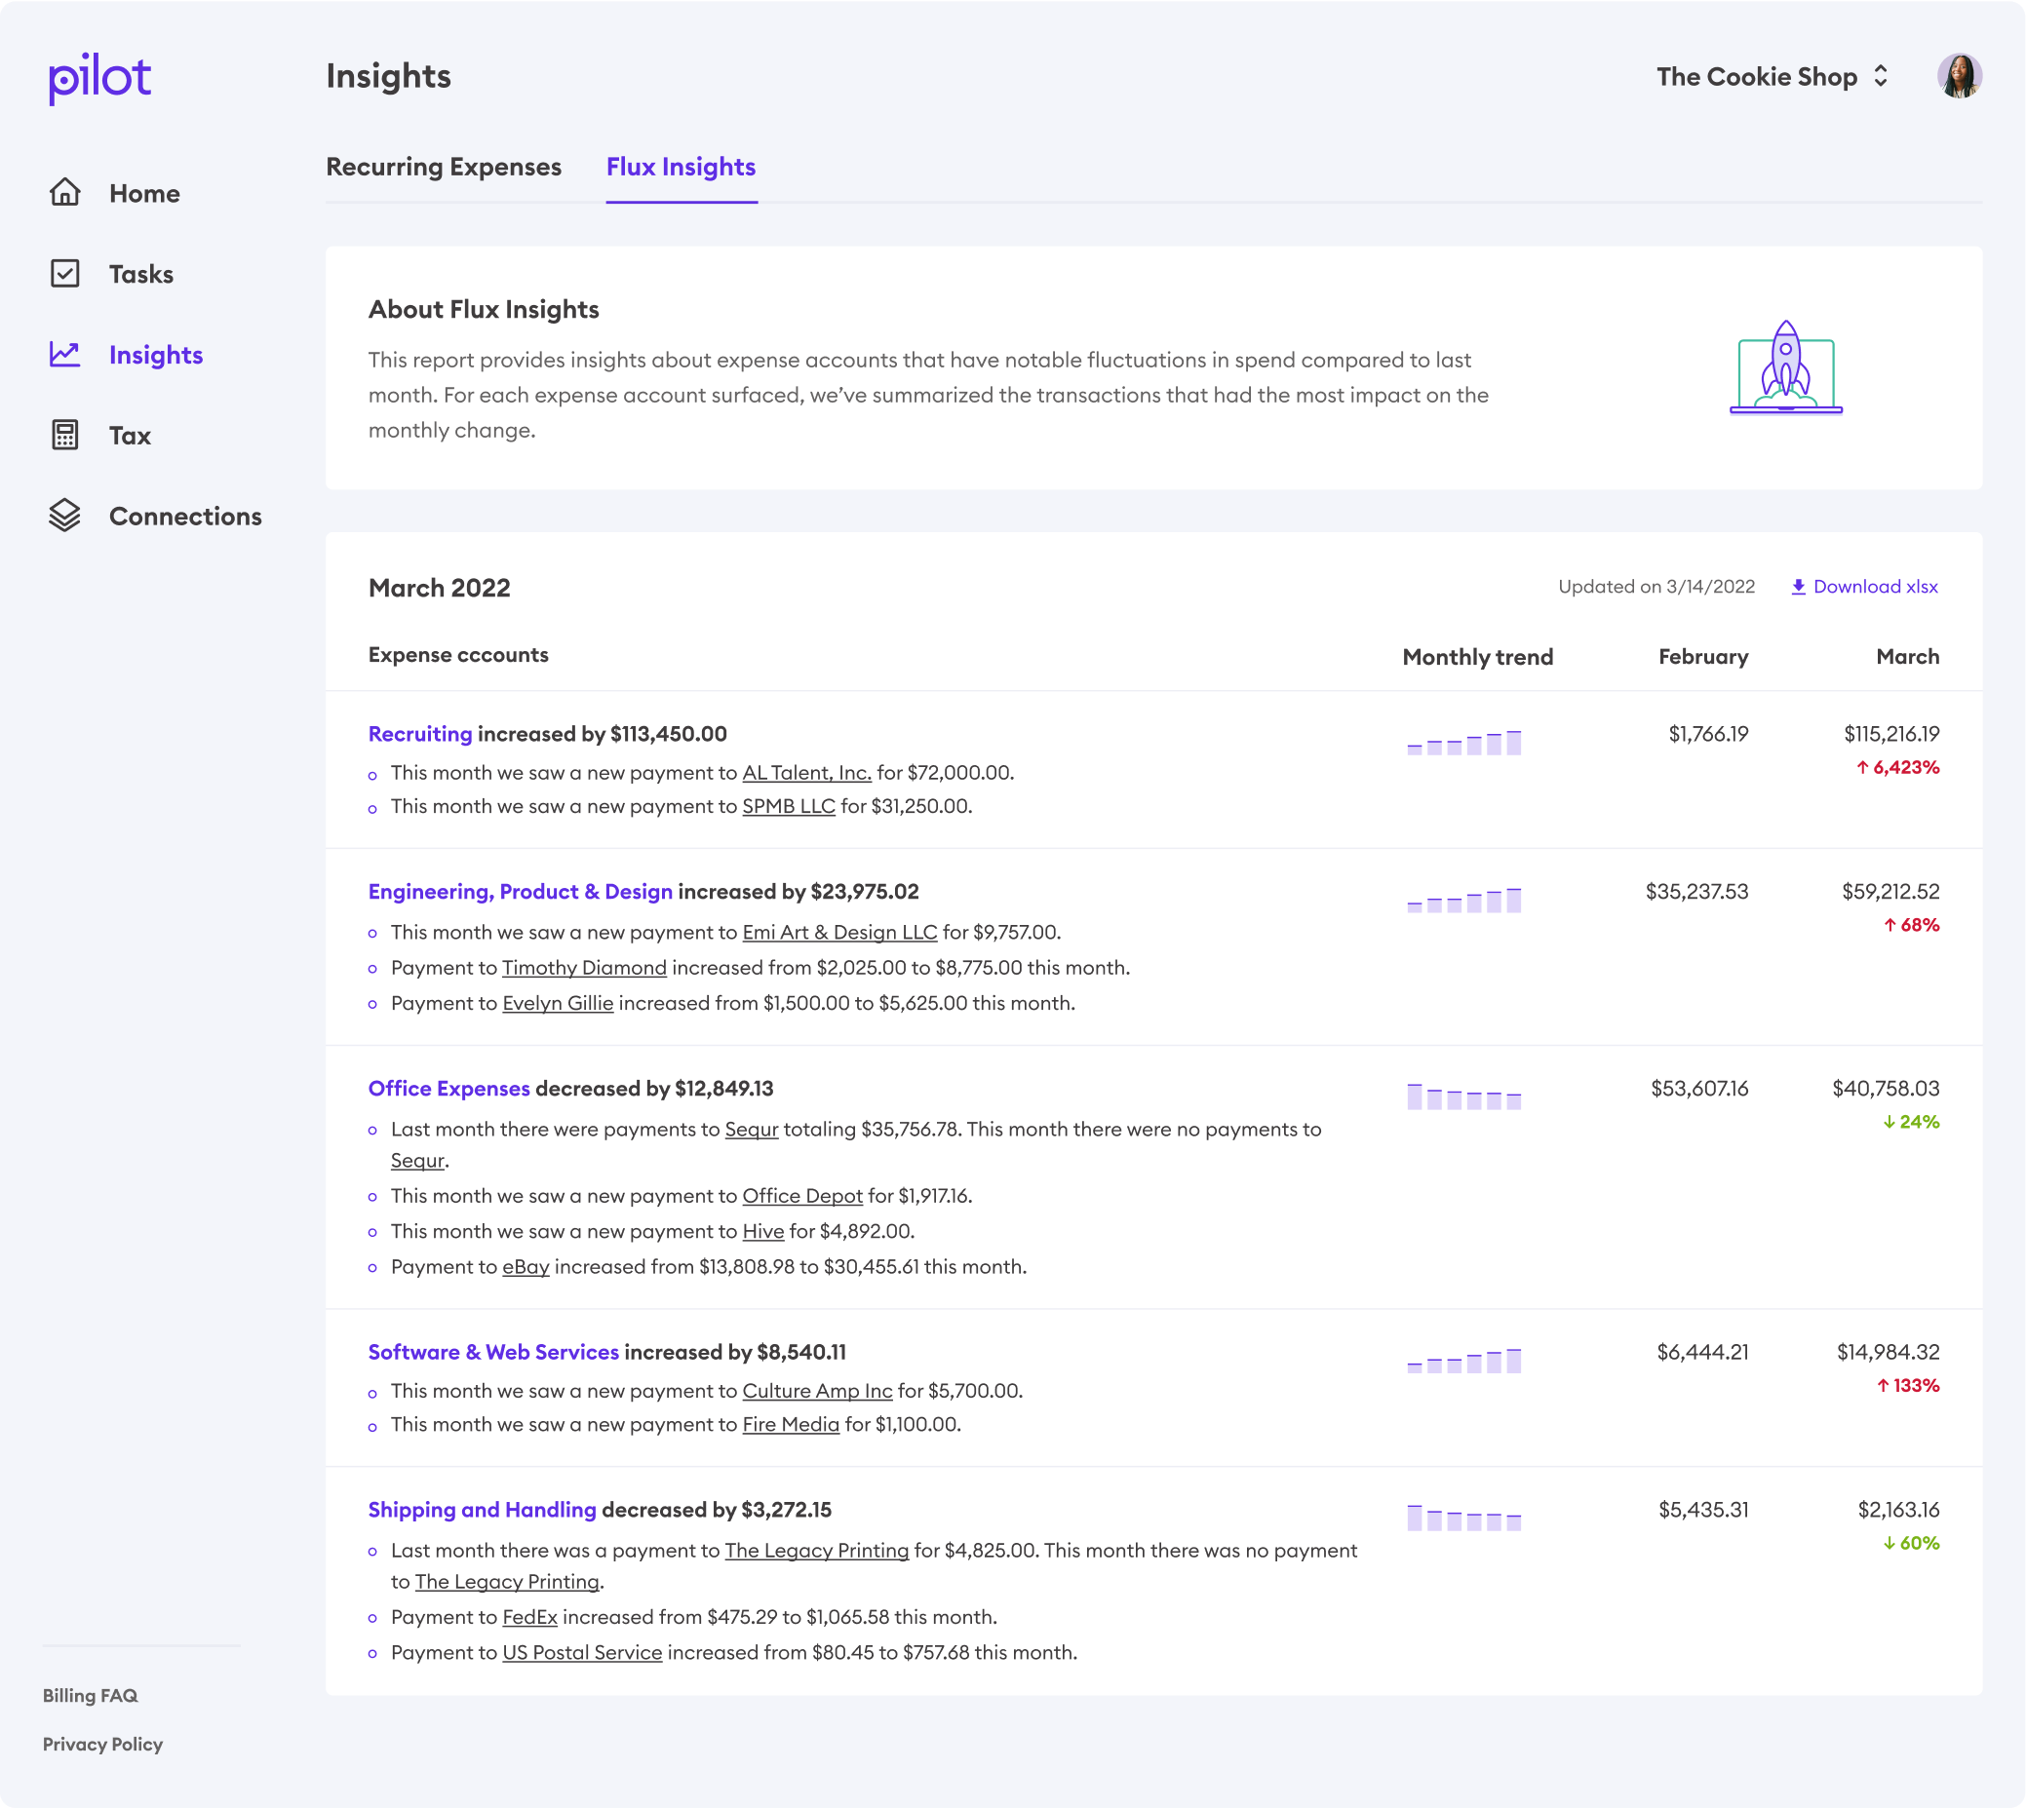2026x1808 pixels.
Task: Click the 60% decrease indicator
Action: coord(1911,1544)
